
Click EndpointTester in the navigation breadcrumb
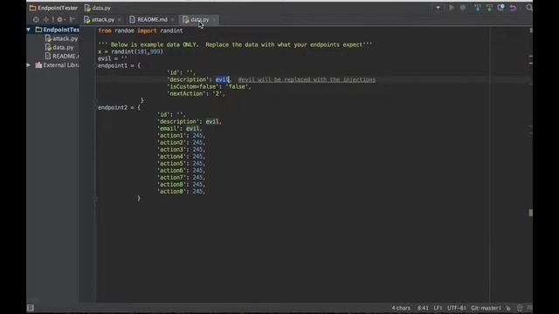[x=53, y=8]
